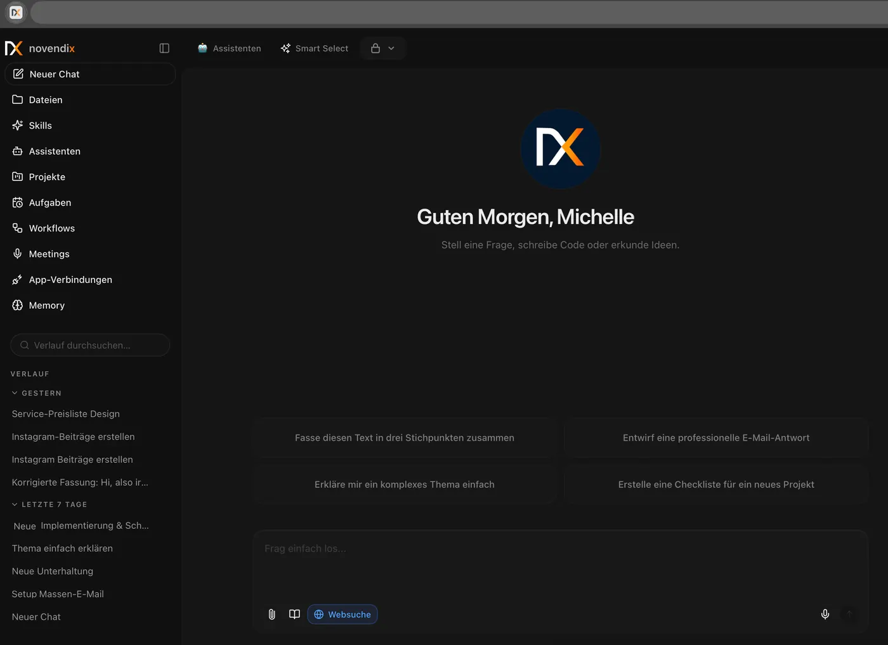Click the App-Verbindungen plug icon
This screenshot has height=645, width=888.
(x=18, y=280)
